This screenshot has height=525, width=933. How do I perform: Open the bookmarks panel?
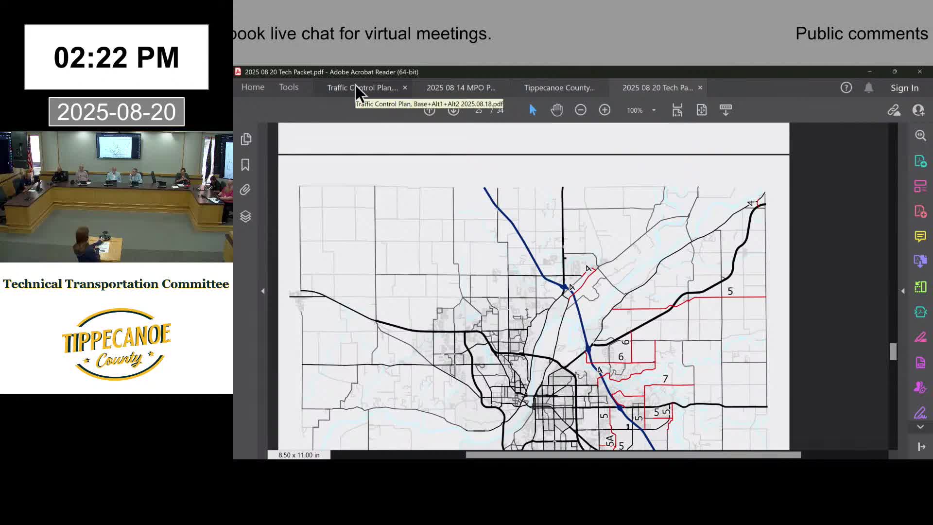tap(245, 165)
